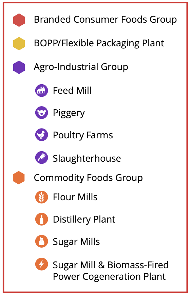
Task: Click the Feed Mill legend label
Action: 72,90
